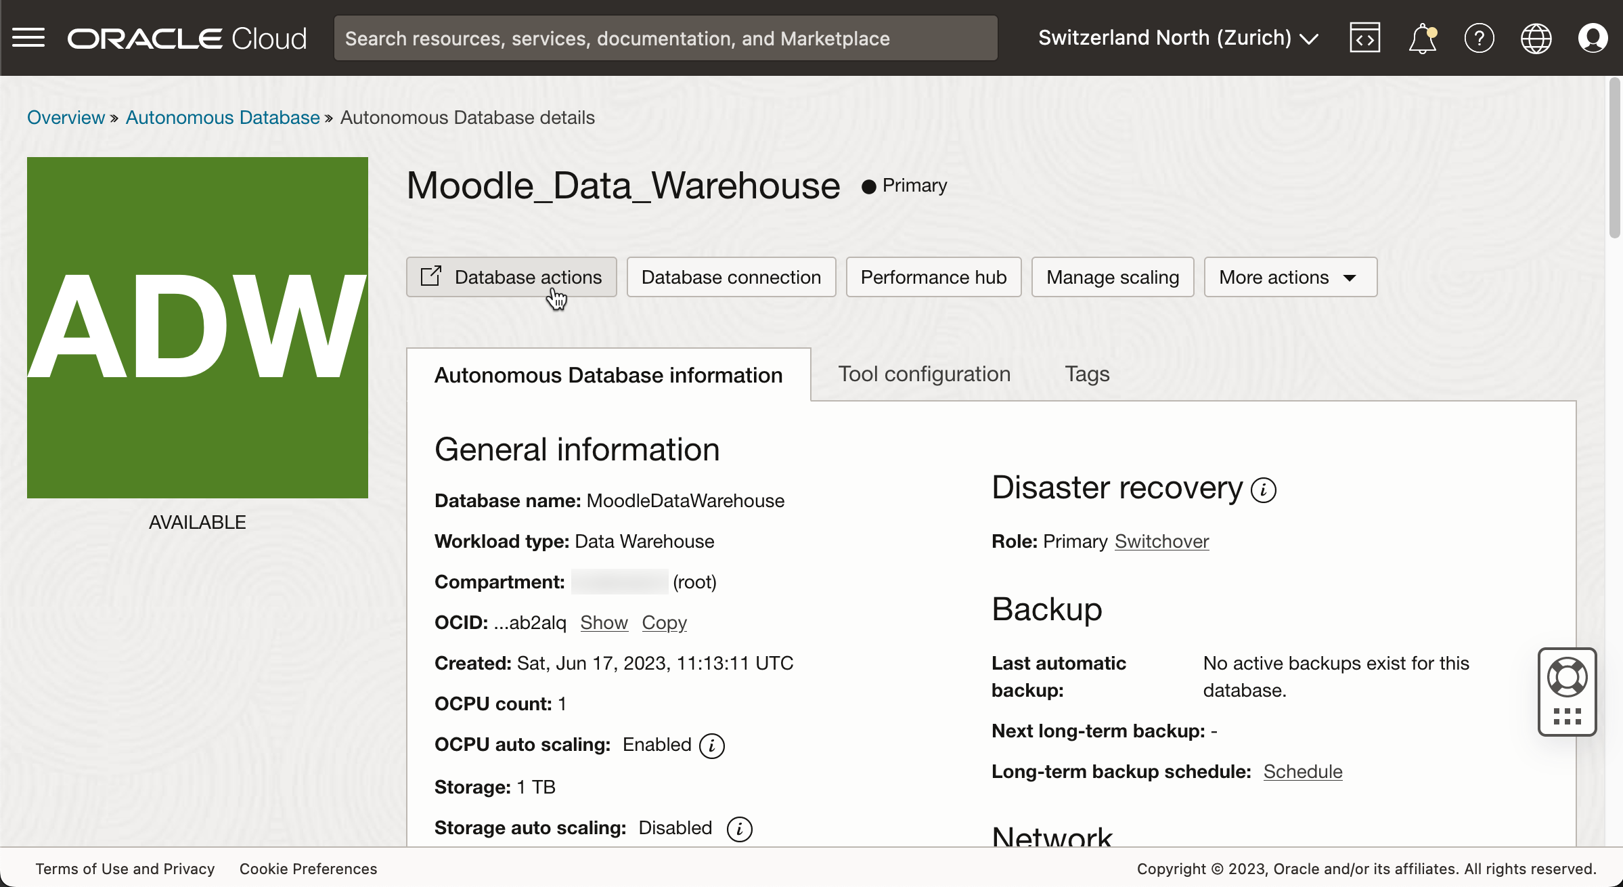This screenshot has width=1623, height=887.
Task: Switch to the Tool configuration tab
Action: 924,374
